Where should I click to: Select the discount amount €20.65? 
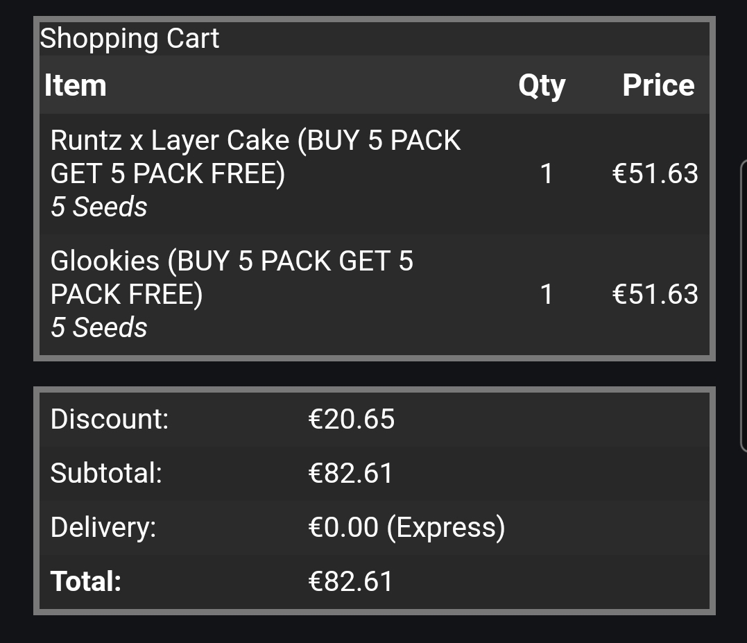(352, 419)
